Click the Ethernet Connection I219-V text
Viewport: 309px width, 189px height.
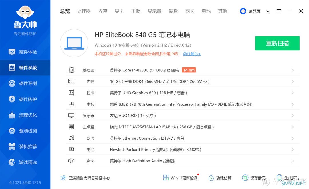click(x=147, y=138)
